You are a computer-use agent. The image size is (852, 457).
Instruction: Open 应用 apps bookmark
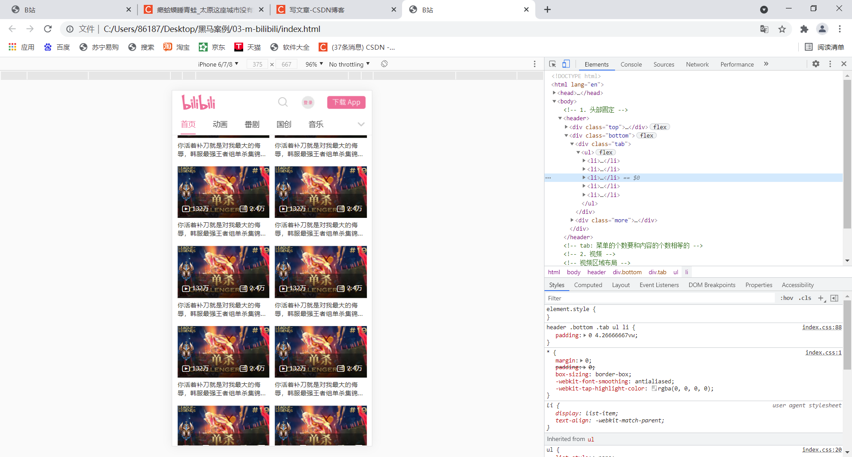point(21,47)
